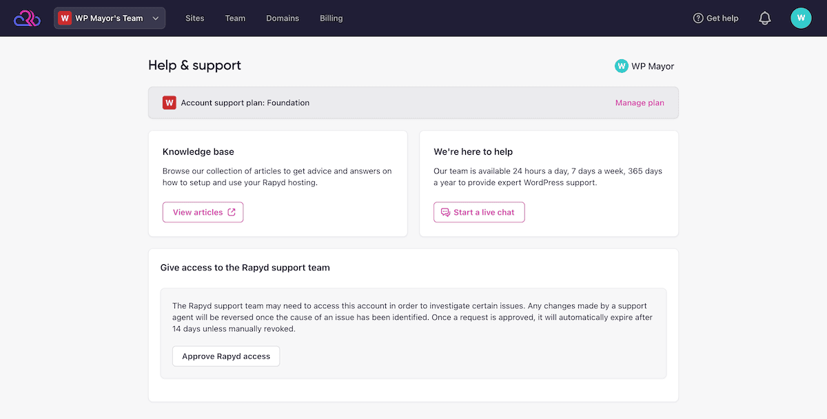This screenshot has width=827, height=419.
Task: Click the Manage plan link
Action: pyautogui.click(x=640, y=103)
